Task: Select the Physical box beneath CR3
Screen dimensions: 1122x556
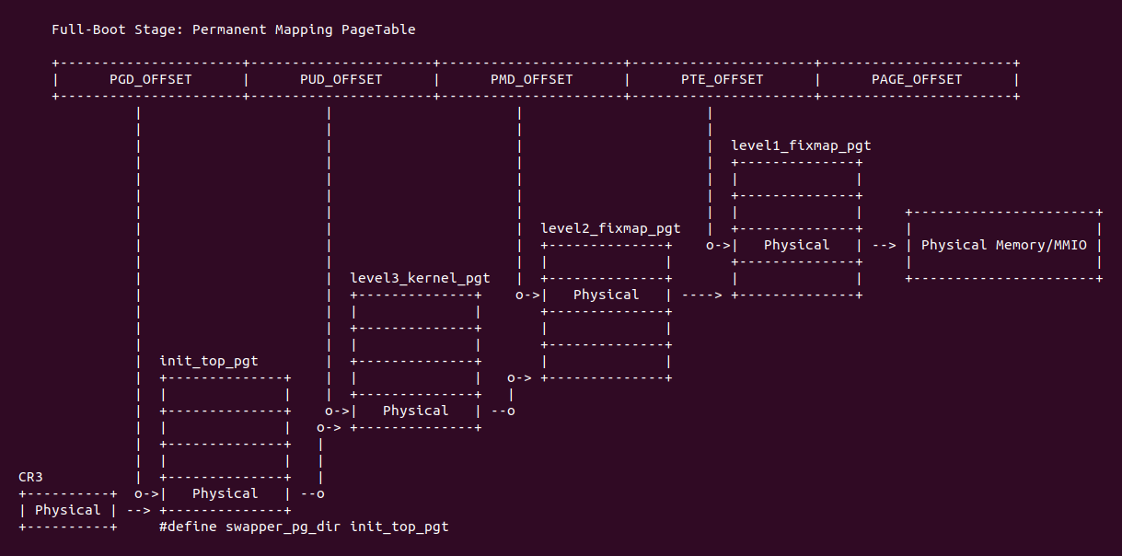Action: click(x=67, y=510)
